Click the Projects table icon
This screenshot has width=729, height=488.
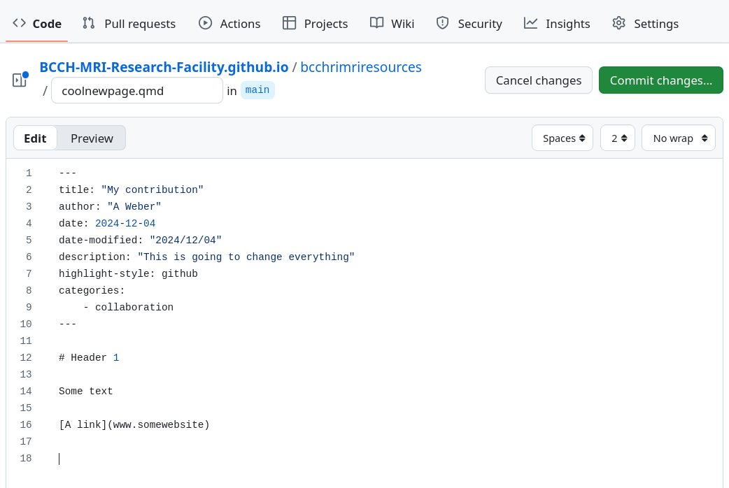pyautogui.click(x=289, y=23)
